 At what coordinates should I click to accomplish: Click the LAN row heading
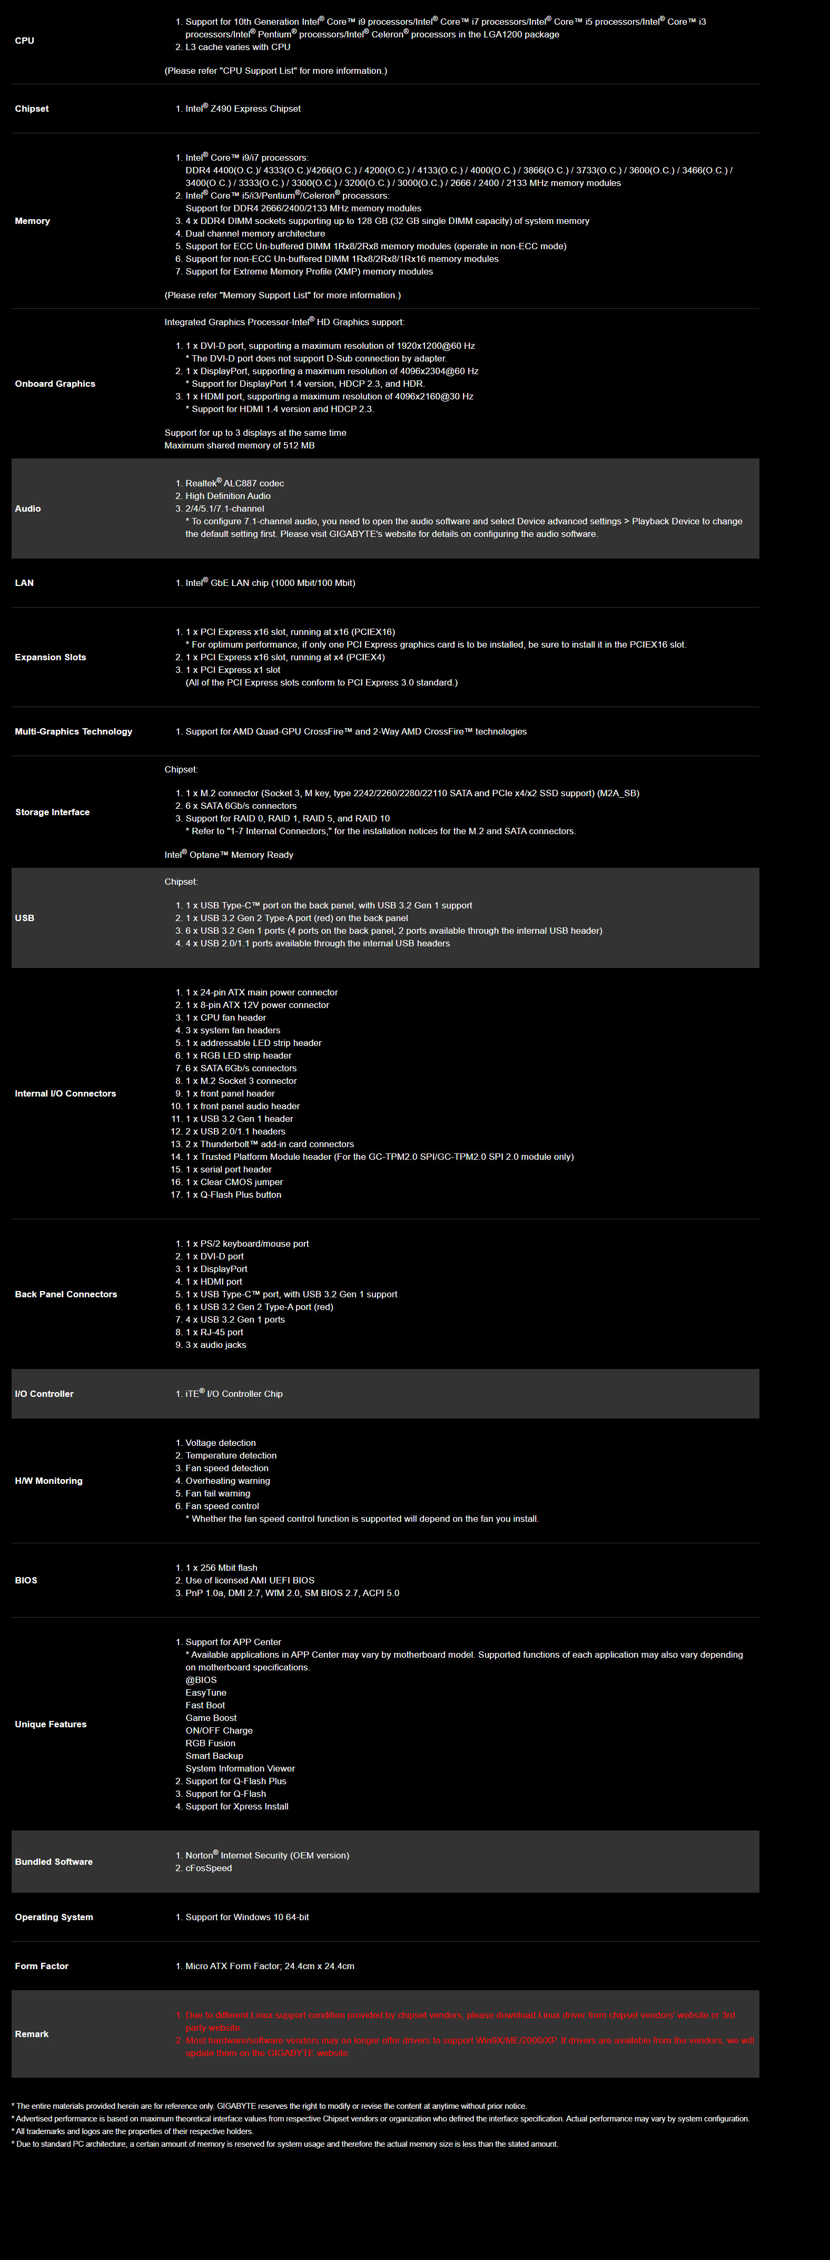coord(25,583)
